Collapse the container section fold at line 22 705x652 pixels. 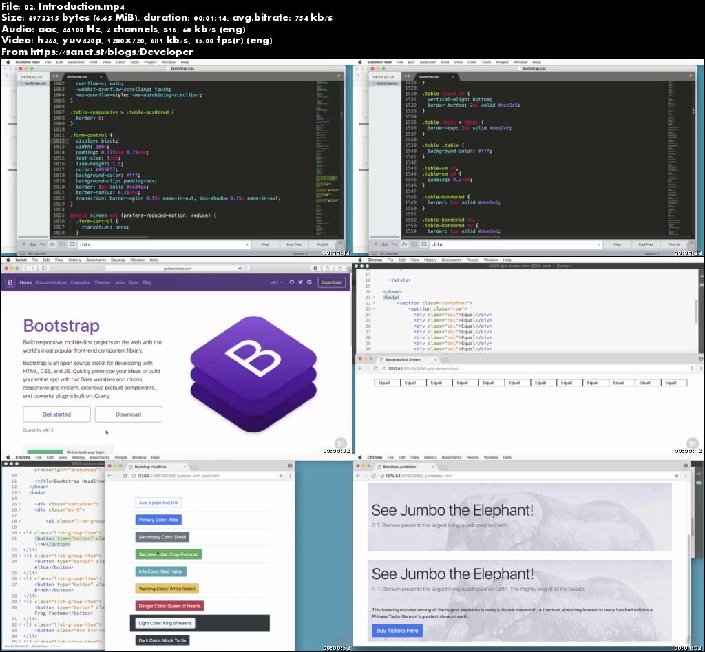(x=374, y=303)
